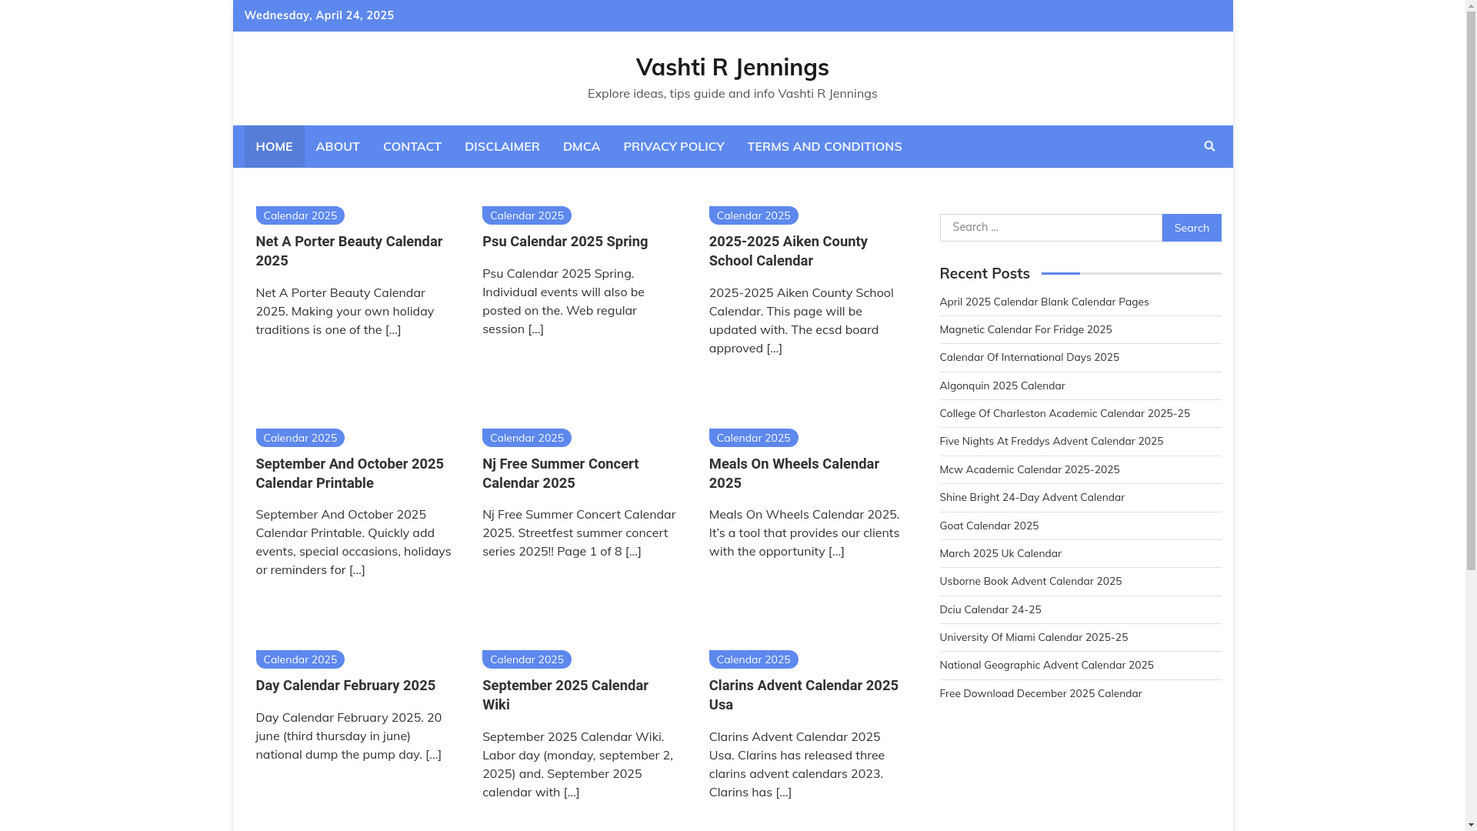This screenshot has height=831, width=1477.
Task: Click read-more ellipsis in Clarins Advent excerpt
Action: 784,792
